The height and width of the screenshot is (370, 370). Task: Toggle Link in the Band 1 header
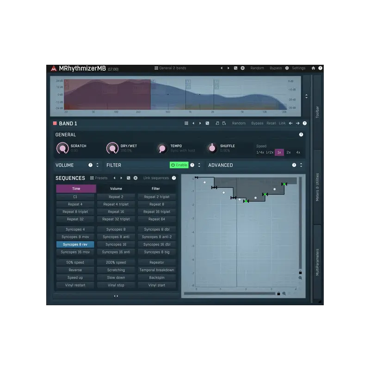282,123
